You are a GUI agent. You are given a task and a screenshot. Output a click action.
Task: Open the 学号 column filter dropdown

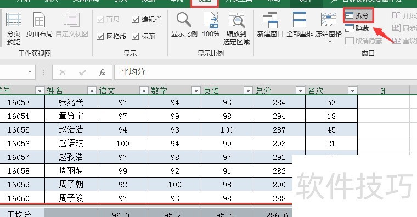pyautogui.click(x=40, y=91)
